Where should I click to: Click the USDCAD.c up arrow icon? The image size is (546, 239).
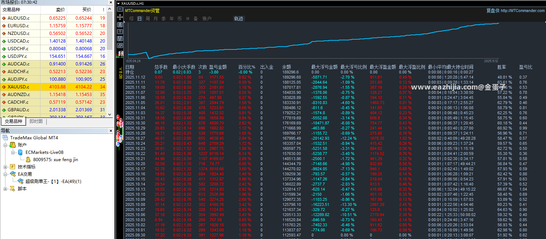(4, 41)
